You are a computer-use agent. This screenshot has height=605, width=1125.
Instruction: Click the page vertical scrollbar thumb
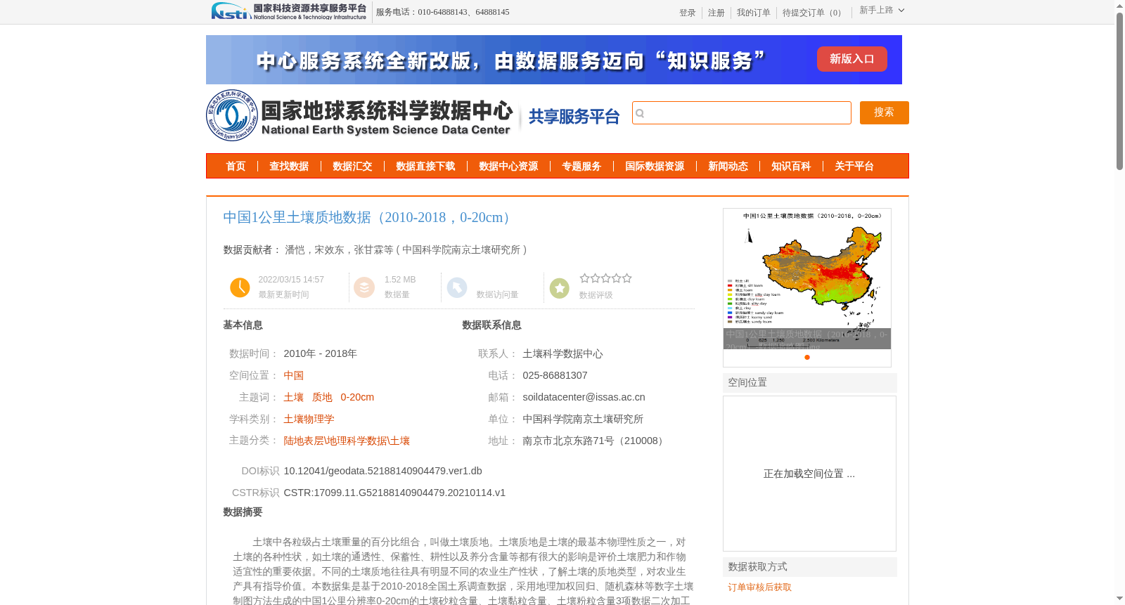click(x=1119, y=91)
